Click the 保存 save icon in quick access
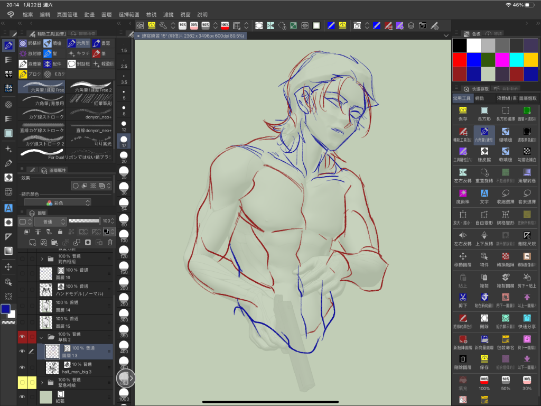This screenshot has height=406, width=541. pos(463,114)
